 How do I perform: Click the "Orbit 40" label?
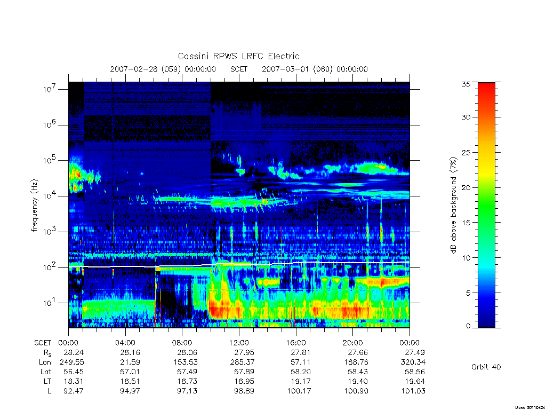pos(486,367)
